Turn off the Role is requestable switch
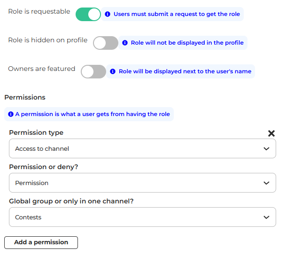 tap(88, 14)
